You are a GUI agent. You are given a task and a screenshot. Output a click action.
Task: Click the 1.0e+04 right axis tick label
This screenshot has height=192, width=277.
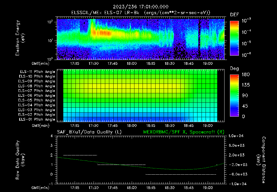click(236, 136)
